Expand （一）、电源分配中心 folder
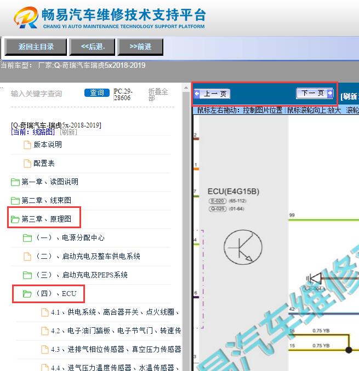Screen dimensions: 359x371 [x=70, y=237]
